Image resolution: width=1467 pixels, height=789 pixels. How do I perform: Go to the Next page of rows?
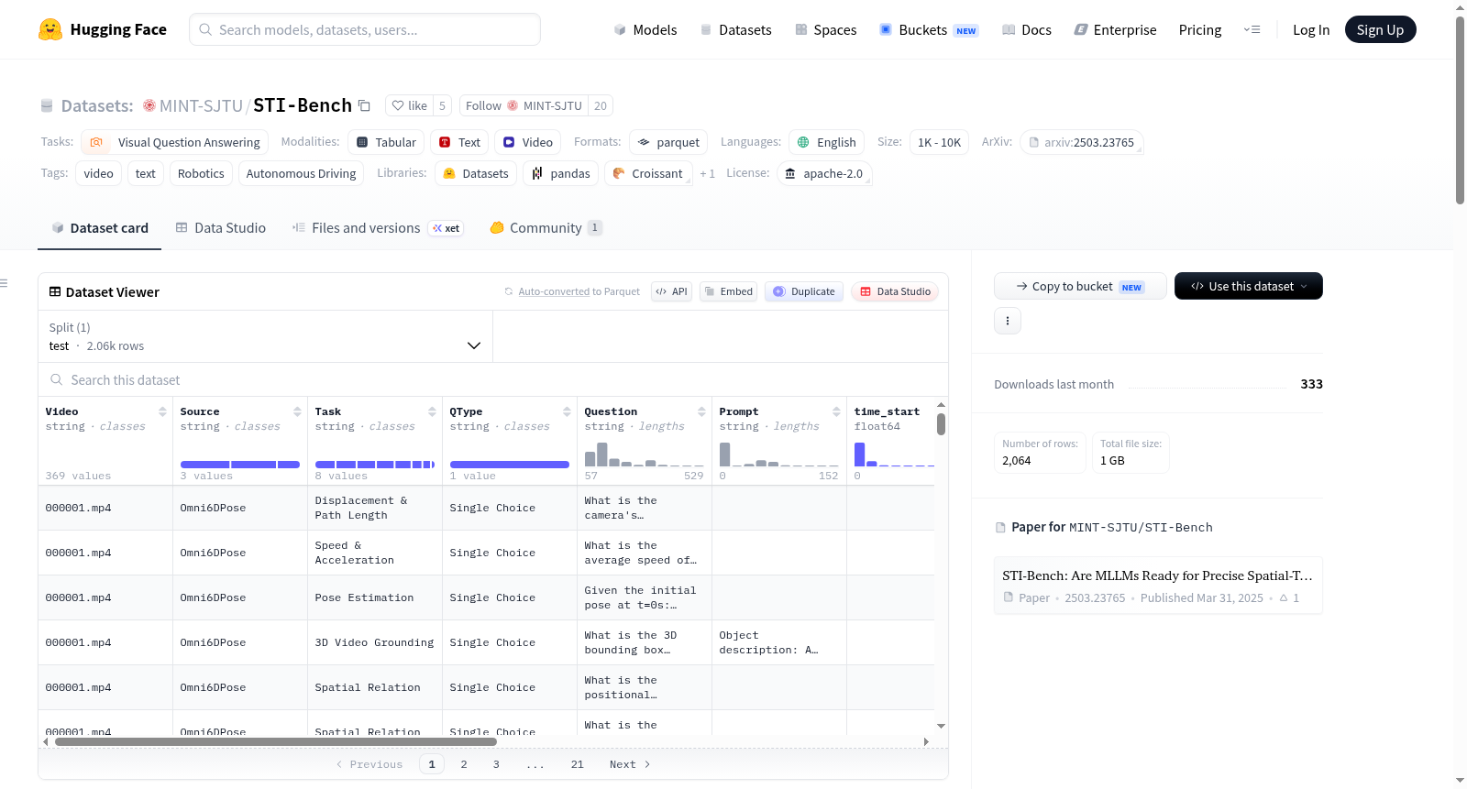[630, 764]
